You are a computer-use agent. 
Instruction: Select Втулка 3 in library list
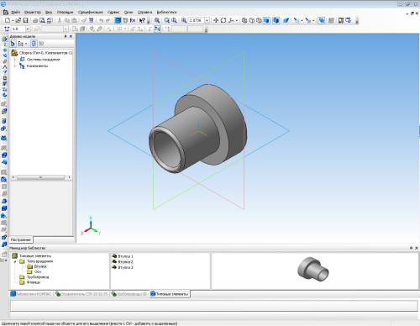coord(125,267)
